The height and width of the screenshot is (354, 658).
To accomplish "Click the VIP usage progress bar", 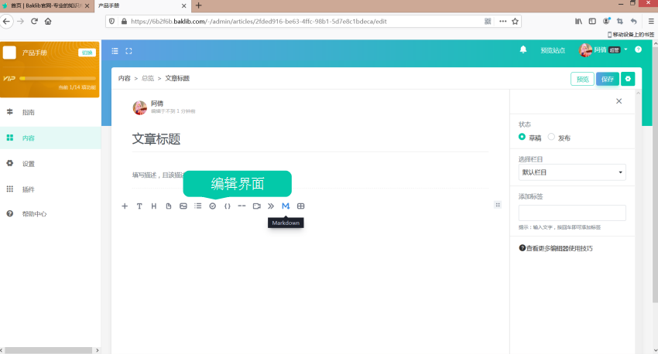I will 57,78.
